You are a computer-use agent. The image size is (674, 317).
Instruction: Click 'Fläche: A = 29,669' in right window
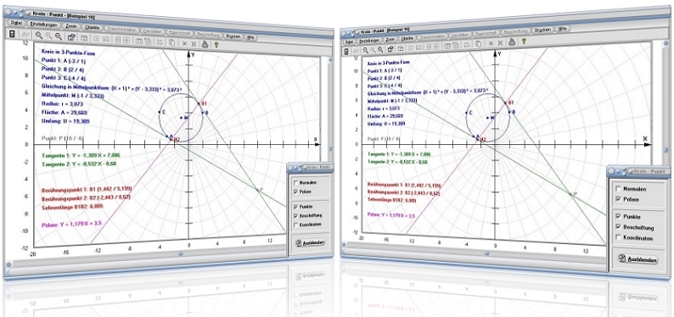point(385,116)
